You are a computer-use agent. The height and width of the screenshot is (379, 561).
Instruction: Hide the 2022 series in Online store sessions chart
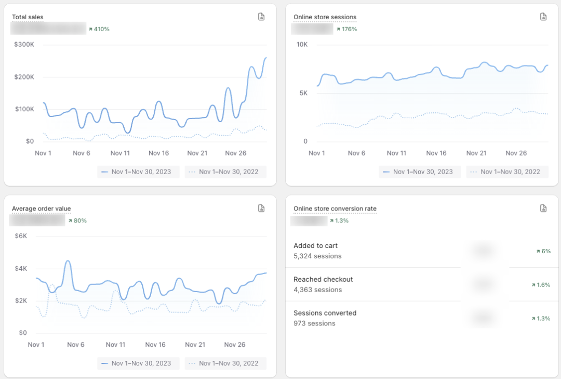pyautogui.click(x=507, y=172)
